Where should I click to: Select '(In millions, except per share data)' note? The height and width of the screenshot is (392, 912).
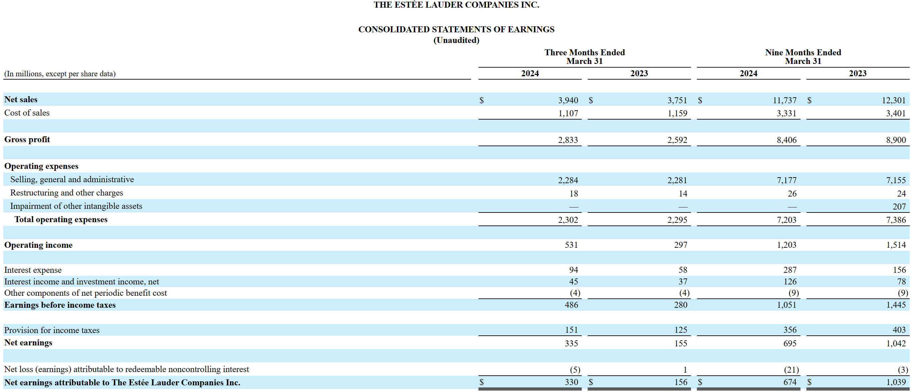point(60,74)
